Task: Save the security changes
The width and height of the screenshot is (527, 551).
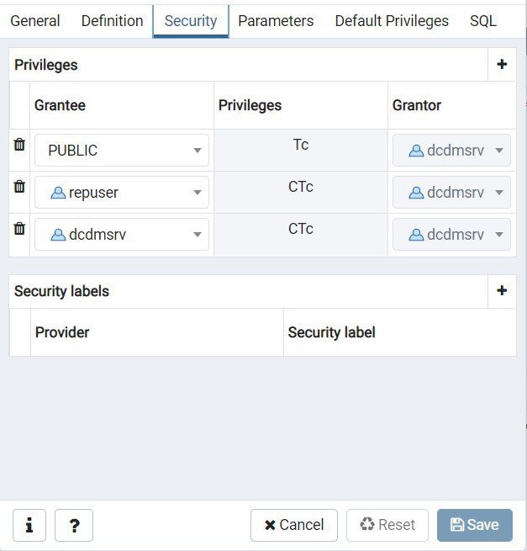Action: click(x=474, y=525)
